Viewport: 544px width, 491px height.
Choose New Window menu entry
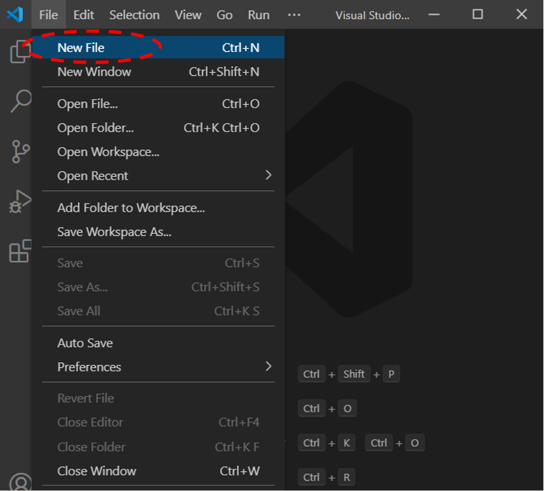pos(94,72)
